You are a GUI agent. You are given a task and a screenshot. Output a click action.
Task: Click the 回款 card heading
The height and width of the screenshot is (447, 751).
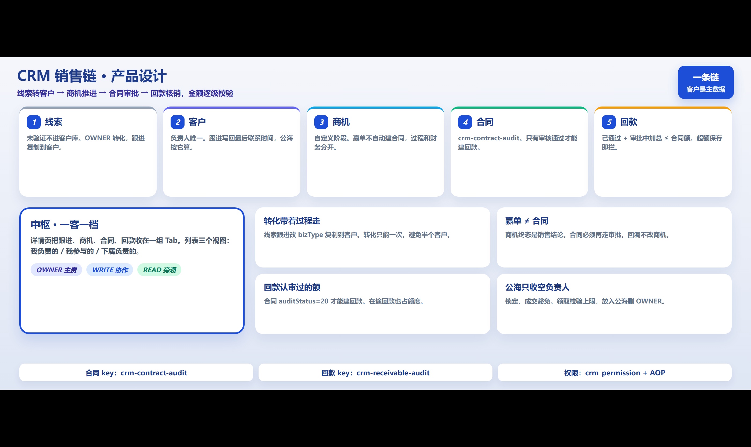pyautogui.click(x=629, y=122)
